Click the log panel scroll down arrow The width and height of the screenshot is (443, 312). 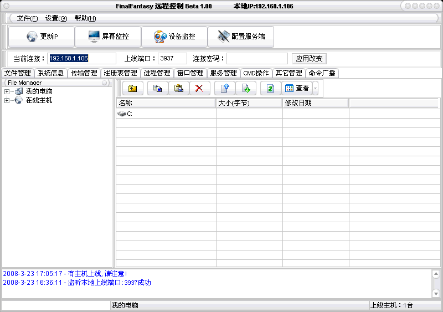coord(436,293)
